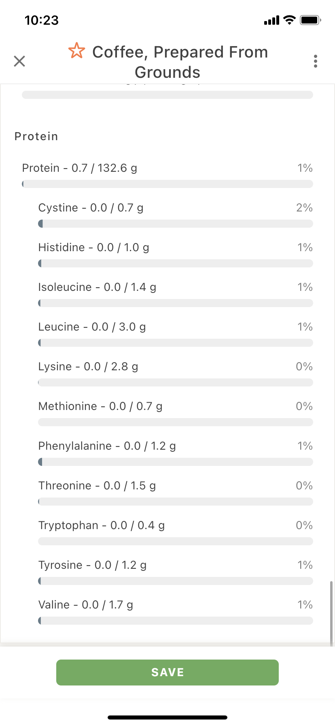Tap the Wi-Fi status icon
The height and width of the screenshot is (726, 335).
click(289, 20)
